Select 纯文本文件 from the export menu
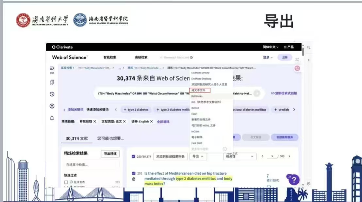The image size is (362, 202). 199,90
